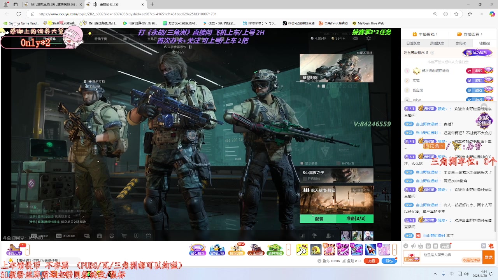Expand the activity list arrow after 森林物语
Image resolution: width=498 pixels, height=280 pixels.
pyautogui.click(x=288, y=250)
